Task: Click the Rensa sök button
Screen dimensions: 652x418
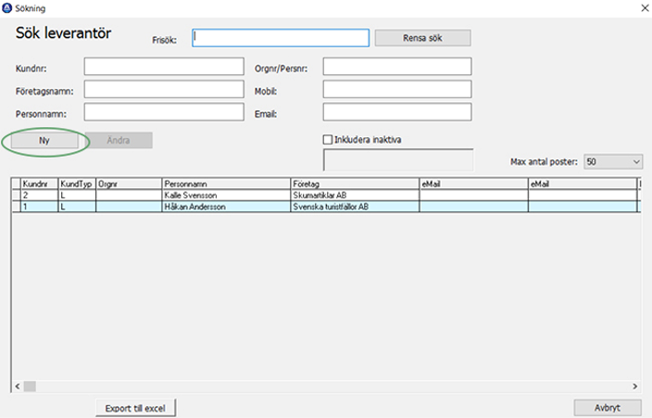Action: (422, 38)
